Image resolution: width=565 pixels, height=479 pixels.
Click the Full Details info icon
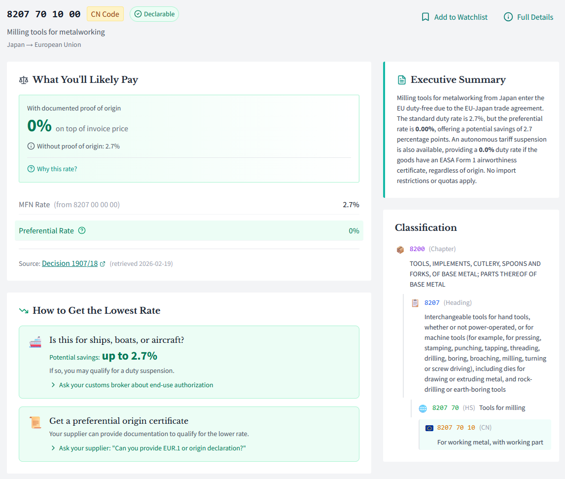click(x=508, y=17)
